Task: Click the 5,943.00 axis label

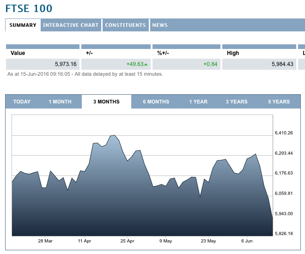Action: (284, 214)
